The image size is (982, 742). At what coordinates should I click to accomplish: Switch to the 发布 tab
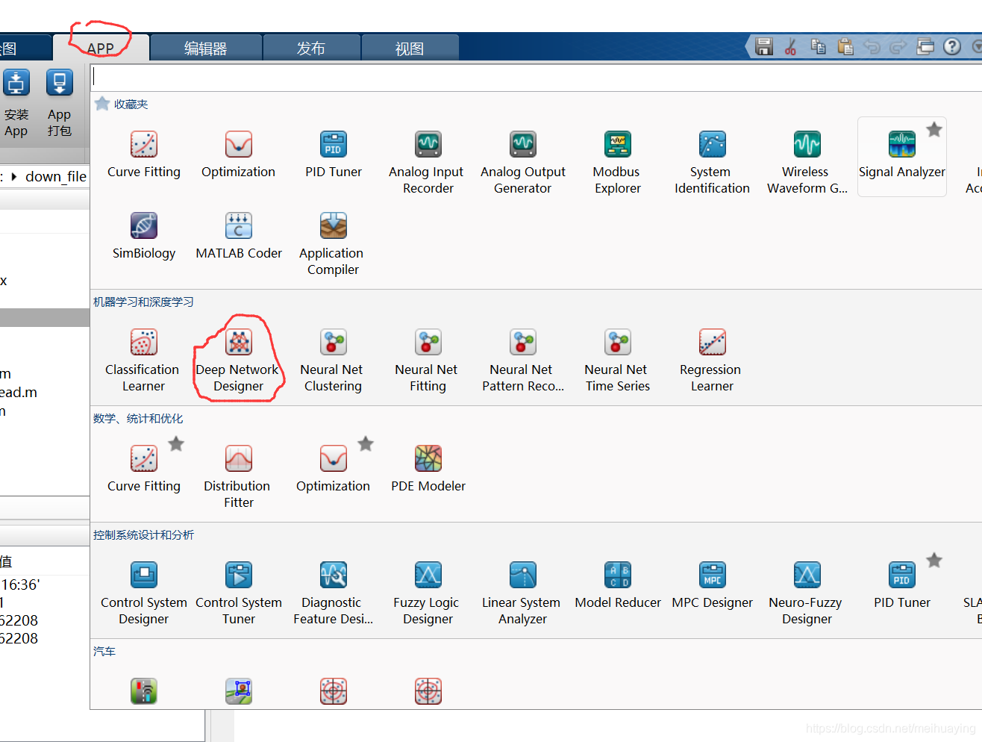(x=311, y=48)
